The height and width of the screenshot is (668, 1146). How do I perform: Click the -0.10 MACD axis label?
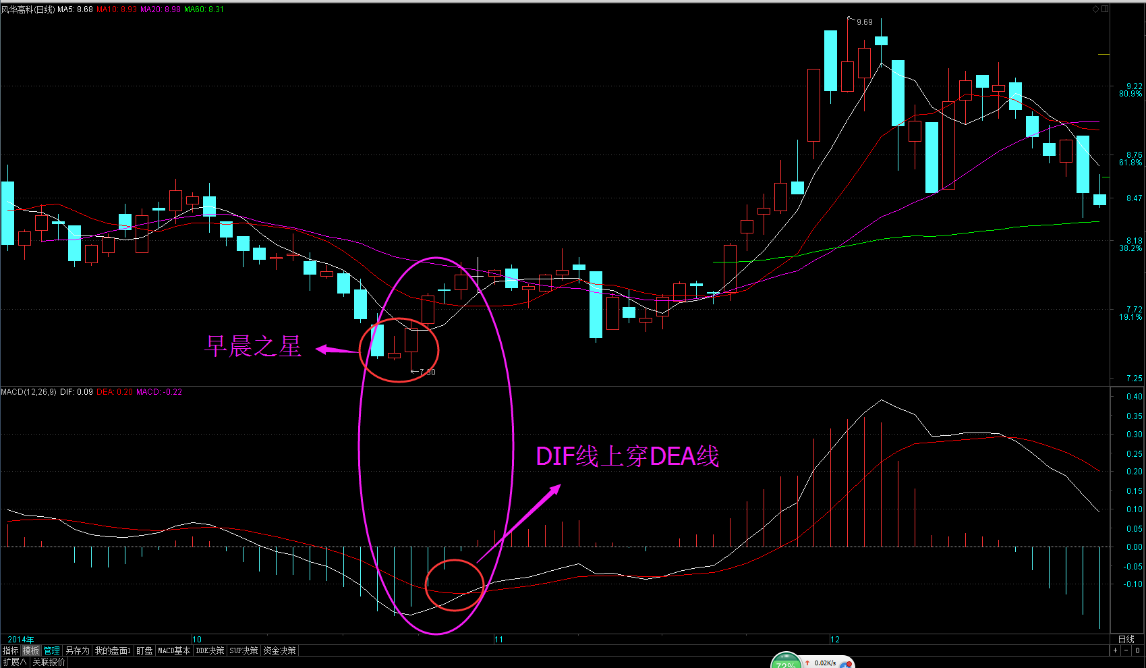point(1133,584)
